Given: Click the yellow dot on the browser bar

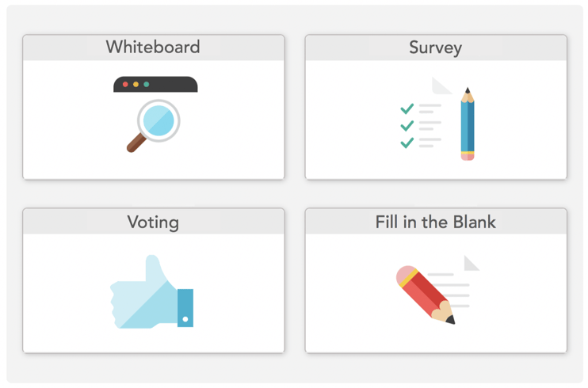Looking at the screenshot, I should click(x=136, y=85).
